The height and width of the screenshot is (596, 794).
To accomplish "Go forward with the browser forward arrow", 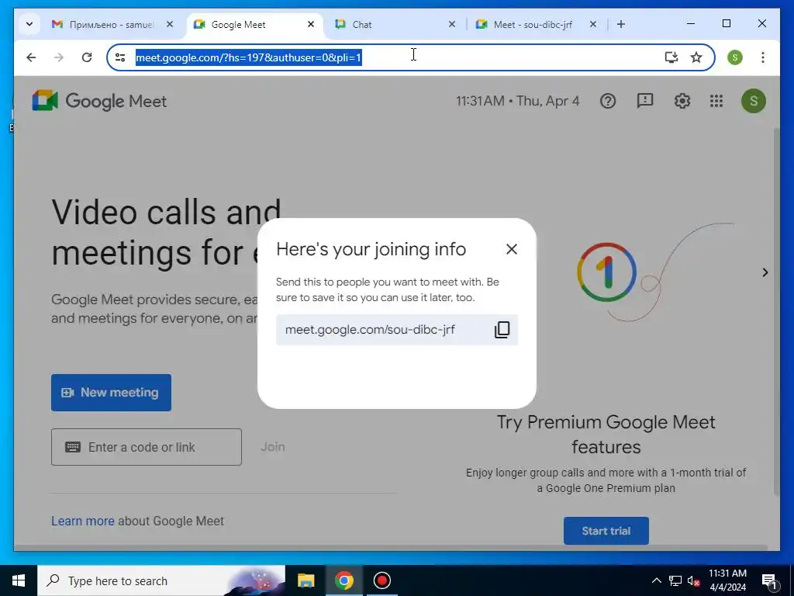I will coord(59,57).
